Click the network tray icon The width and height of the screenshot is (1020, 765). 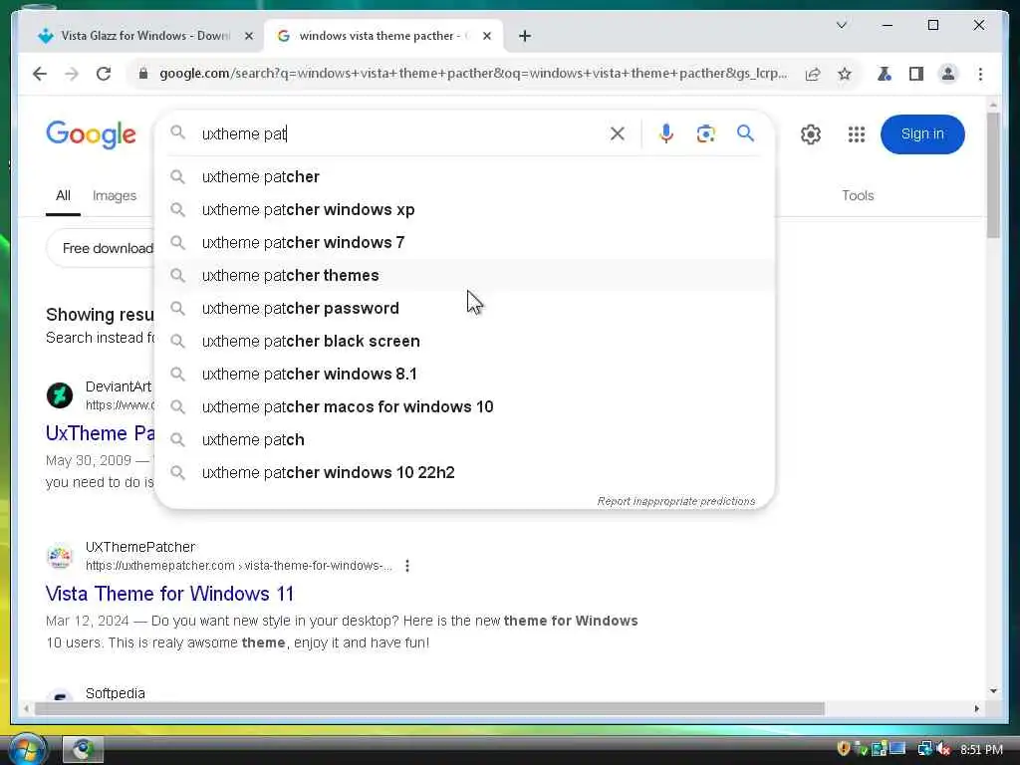coord(924,749)
